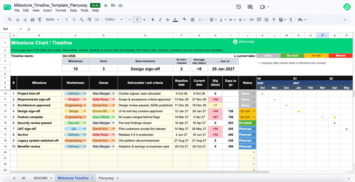Open Owner dropdown for Feature complete
355x182 pixels.
(x=113, y=117)
